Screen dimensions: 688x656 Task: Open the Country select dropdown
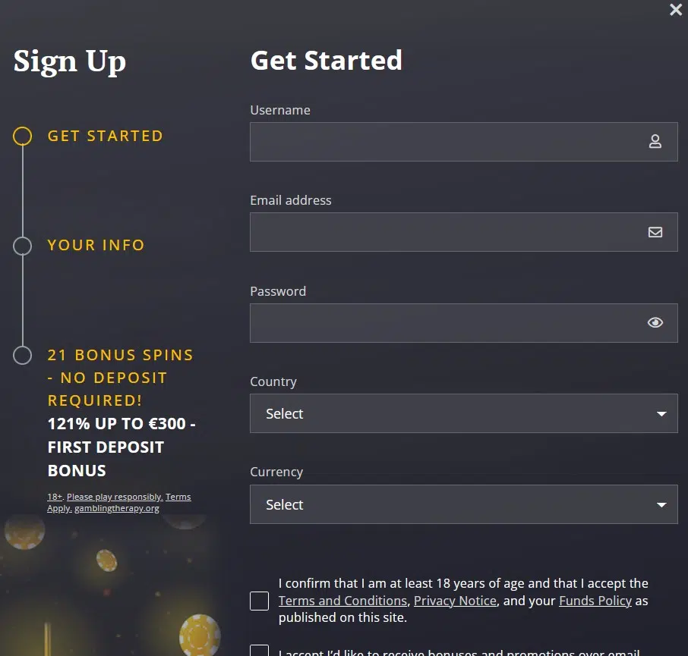464,413
